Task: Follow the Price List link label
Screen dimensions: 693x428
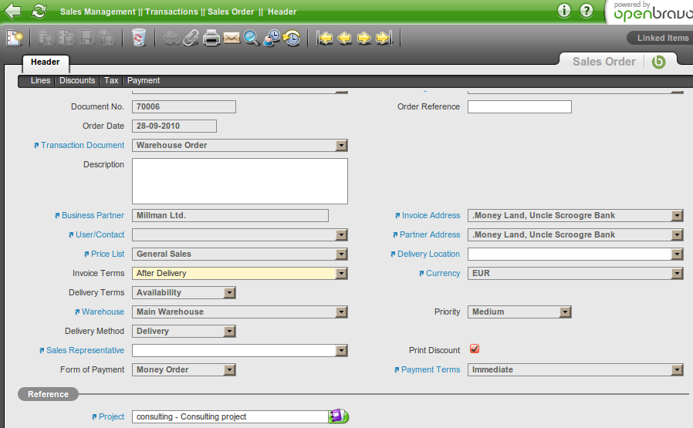Action: point(108,254)
